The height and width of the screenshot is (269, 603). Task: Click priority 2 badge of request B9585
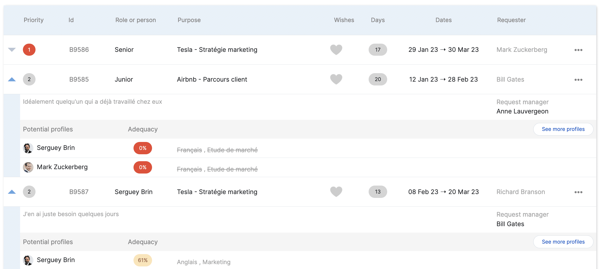pyautogui.click(x=29, y=79)
